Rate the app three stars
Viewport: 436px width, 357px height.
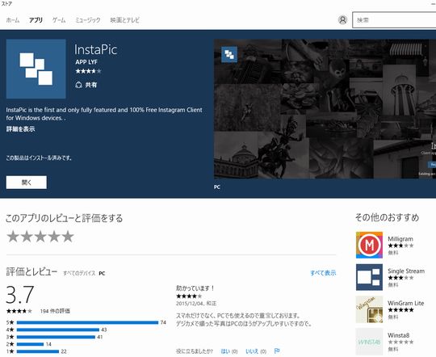coord(40,237)
